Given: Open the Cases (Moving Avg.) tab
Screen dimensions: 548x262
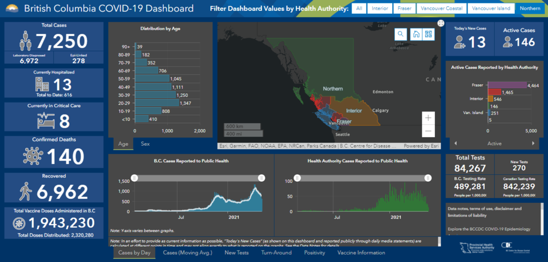Looking at the screenshot, I should click(187, 252).
